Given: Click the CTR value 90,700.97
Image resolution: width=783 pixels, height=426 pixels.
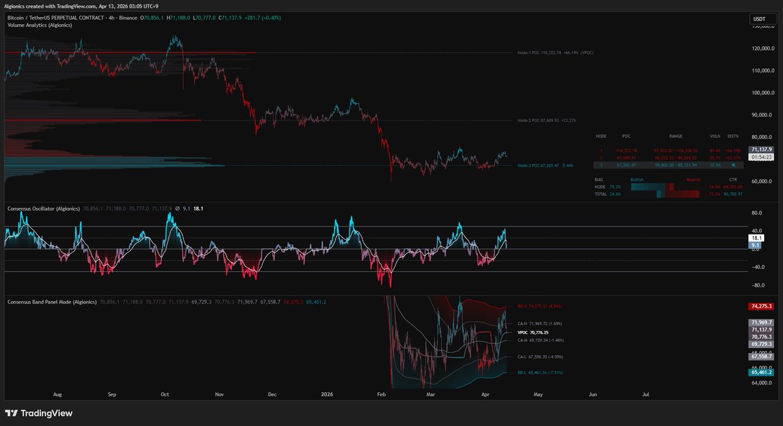Looking at the screenshot, I should coord(733,193).
